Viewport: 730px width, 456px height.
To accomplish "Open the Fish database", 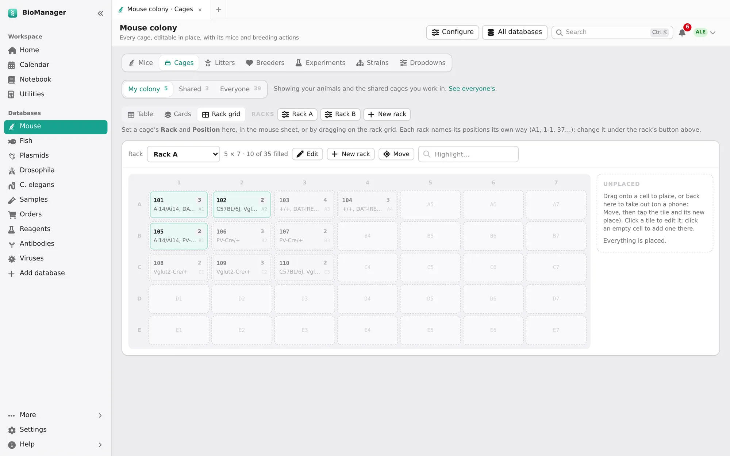I will 55,141.
